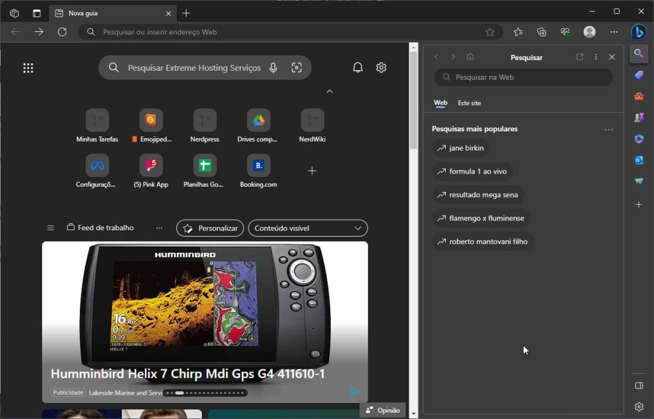Screen dimensions: 654x419
Task: Open Planilhas Google quick link
Action: click(x=205, y=171)
